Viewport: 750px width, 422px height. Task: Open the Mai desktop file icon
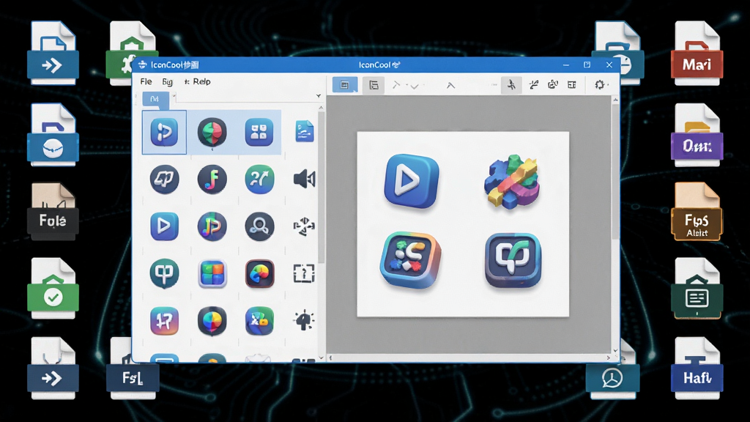pos(697,53)
